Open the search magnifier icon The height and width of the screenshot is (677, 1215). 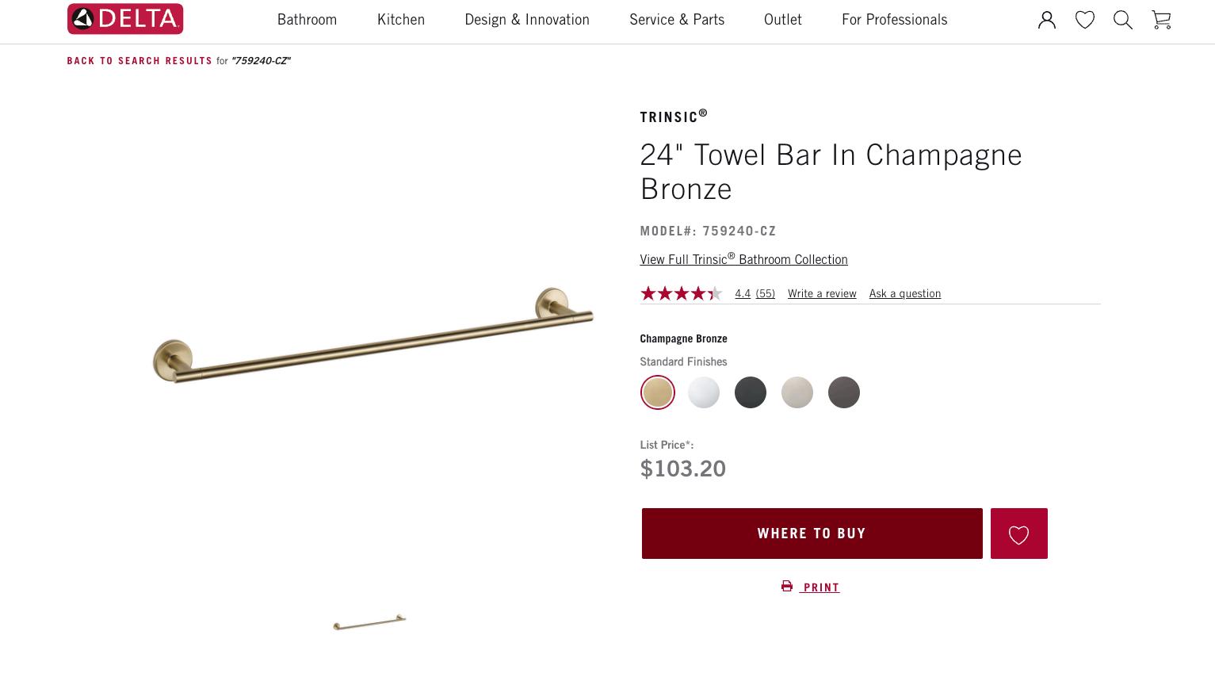[x=1123, y=20]
